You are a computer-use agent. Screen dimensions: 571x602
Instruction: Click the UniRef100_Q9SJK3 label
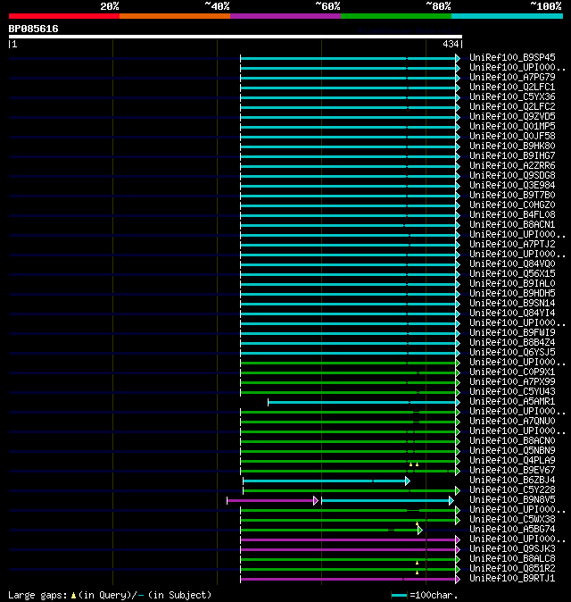[x=512, y=549]
